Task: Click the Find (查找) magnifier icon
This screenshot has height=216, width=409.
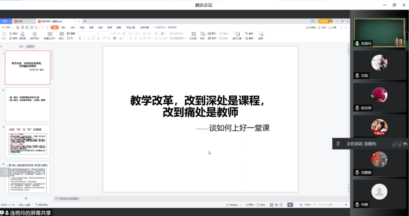Action: coord(247,33)
